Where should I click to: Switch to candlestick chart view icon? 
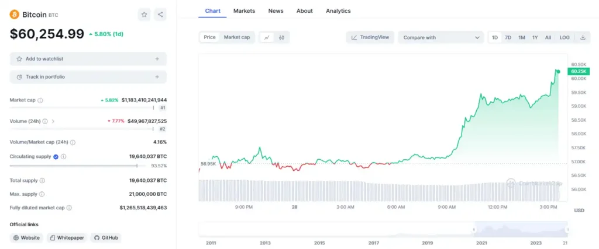tap(281, 37)
